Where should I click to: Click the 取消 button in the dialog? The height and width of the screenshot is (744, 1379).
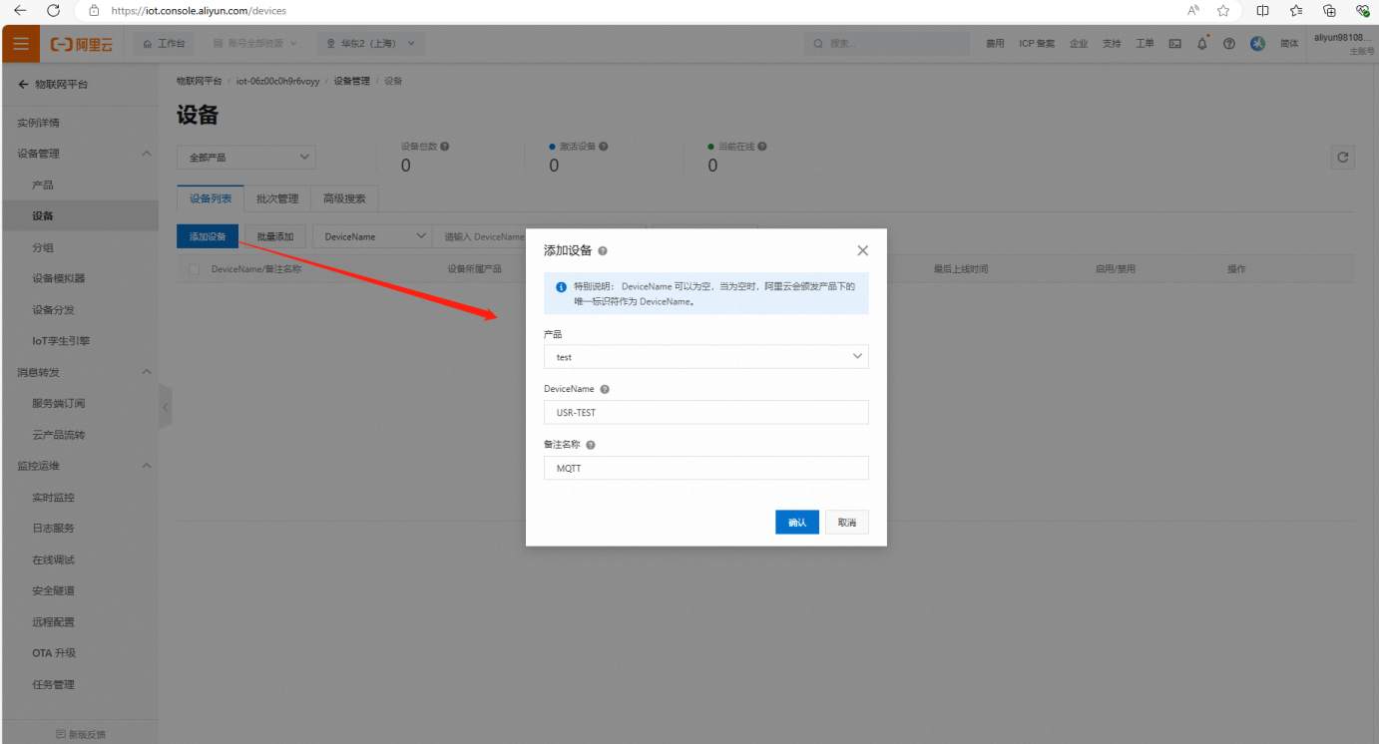[846, 523]
